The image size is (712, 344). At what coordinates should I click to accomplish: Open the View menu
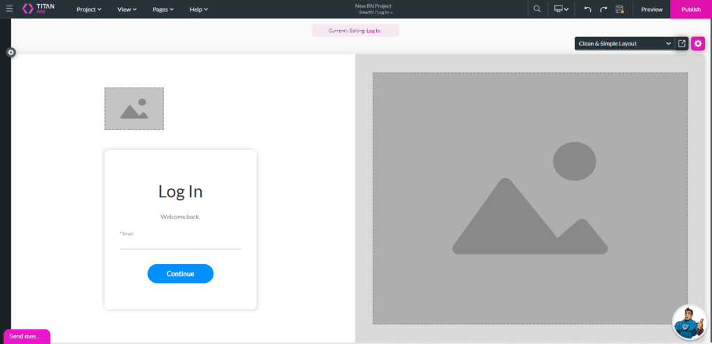[x=127, y=9]
